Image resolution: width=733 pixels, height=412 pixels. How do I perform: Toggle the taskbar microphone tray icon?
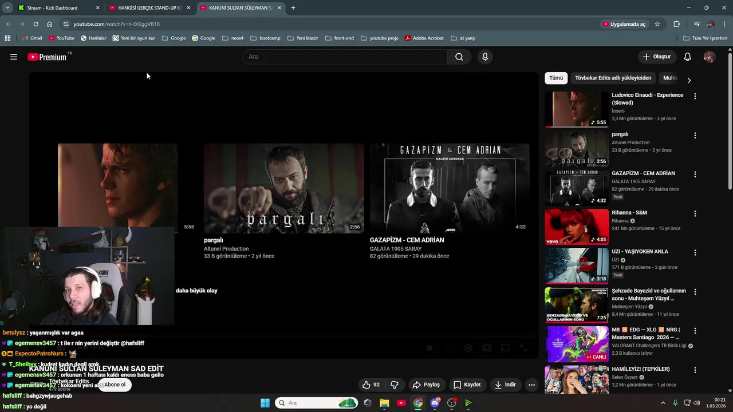point(675,403)
